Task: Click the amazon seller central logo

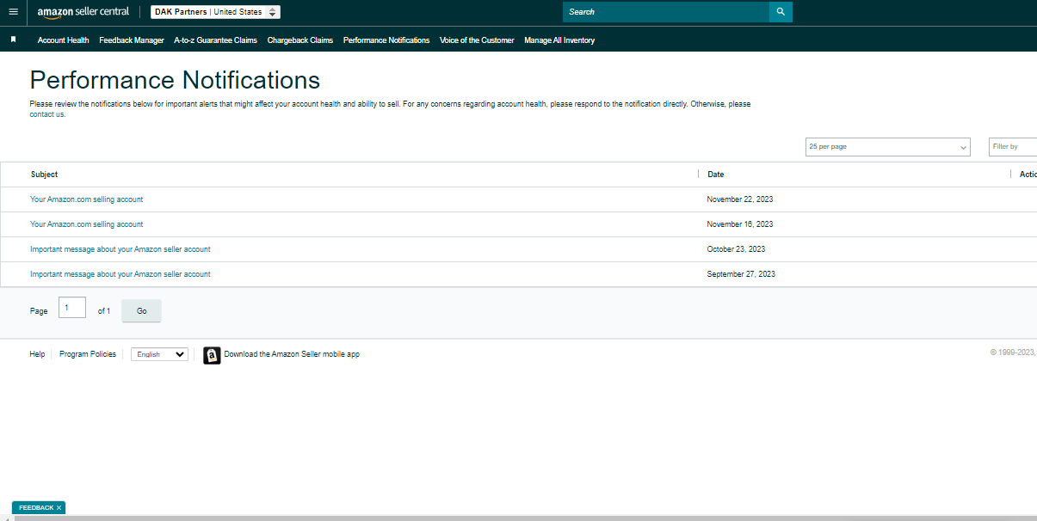Action: [83, 12]
